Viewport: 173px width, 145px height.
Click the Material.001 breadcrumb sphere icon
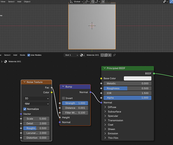6,61
